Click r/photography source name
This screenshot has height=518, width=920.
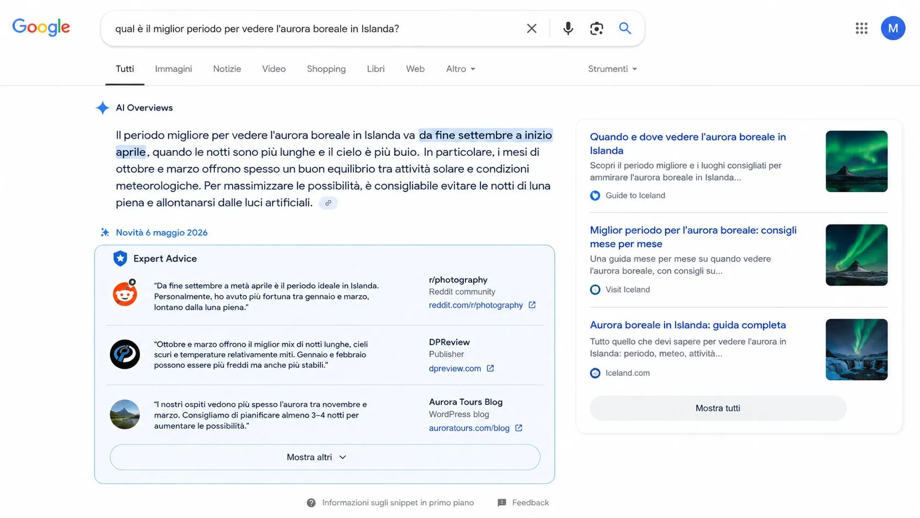click(458, 280)
